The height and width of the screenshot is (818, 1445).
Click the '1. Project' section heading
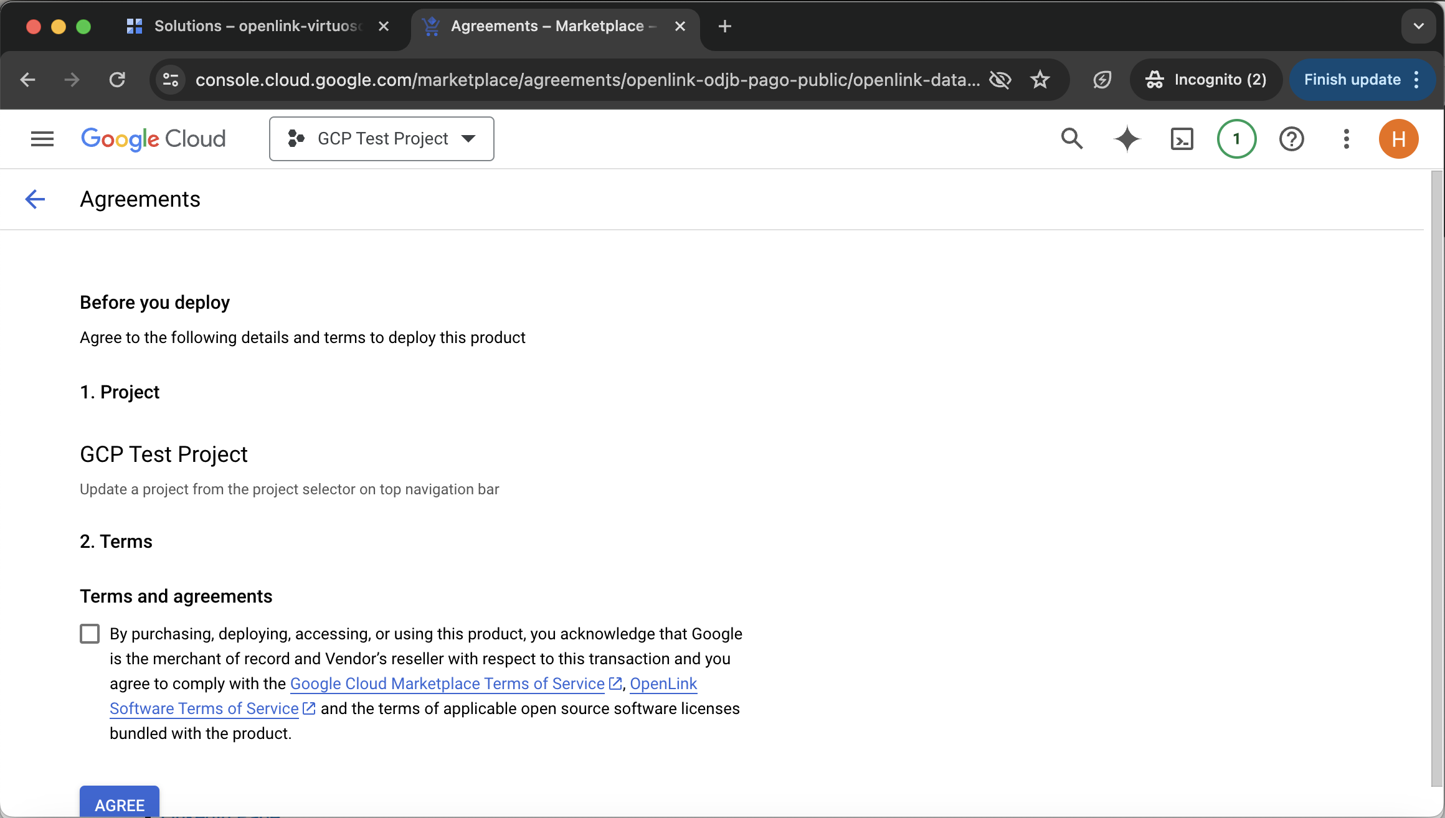coord(120,392)
